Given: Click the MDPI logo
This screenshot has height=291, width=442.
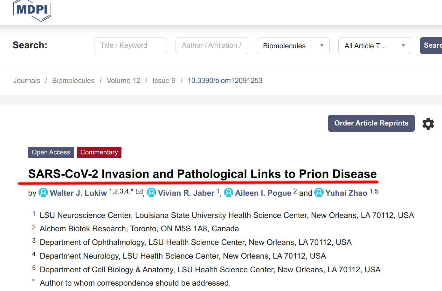Looking at the screenshot, I should tap(32, 10).
